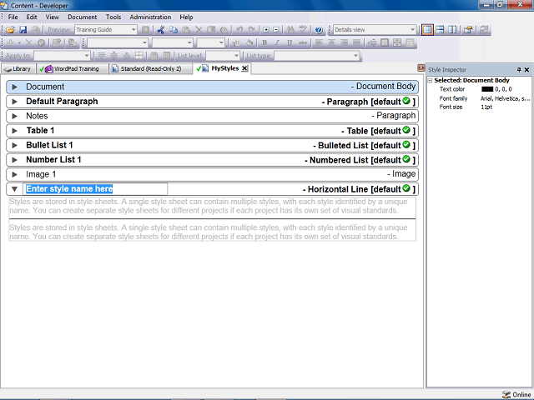
Task: Expand the Table 1 style row
Action: (x=14, y=131)
